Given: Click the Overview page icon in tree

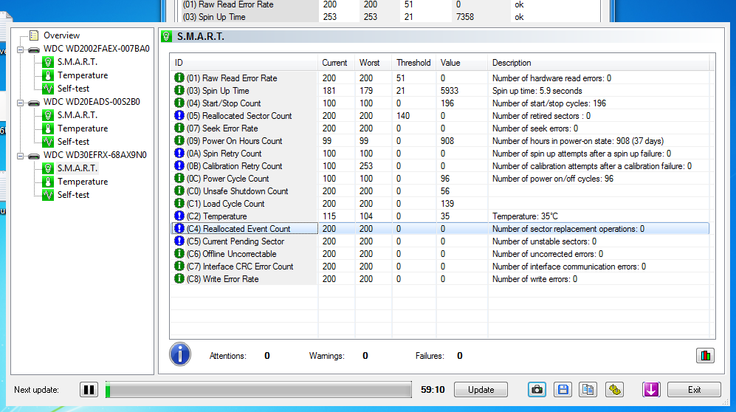Looking at the screenshot, I should point(34,35).
